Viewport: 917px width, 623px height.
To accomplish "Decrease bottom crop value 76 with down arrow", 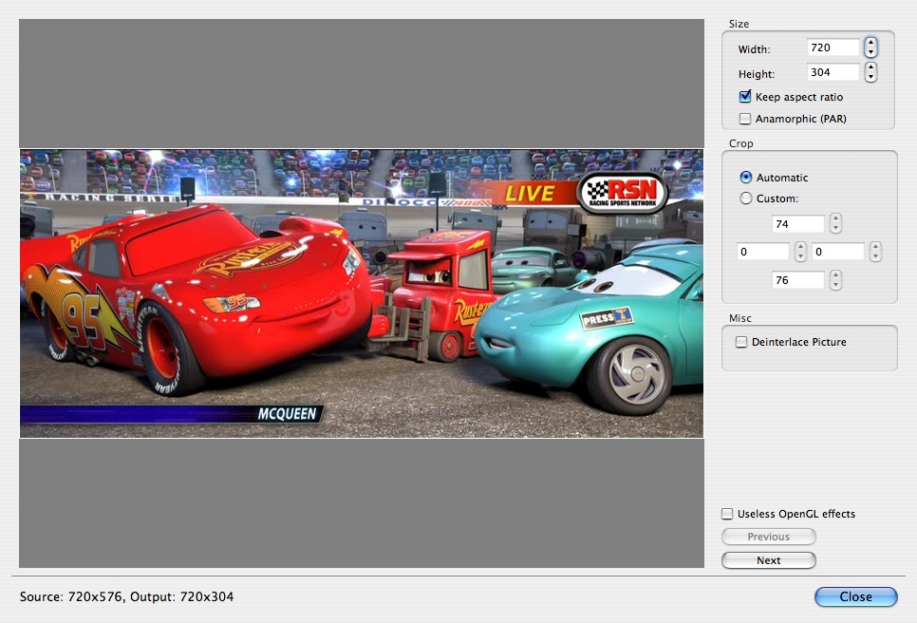I will coord(835,285).
